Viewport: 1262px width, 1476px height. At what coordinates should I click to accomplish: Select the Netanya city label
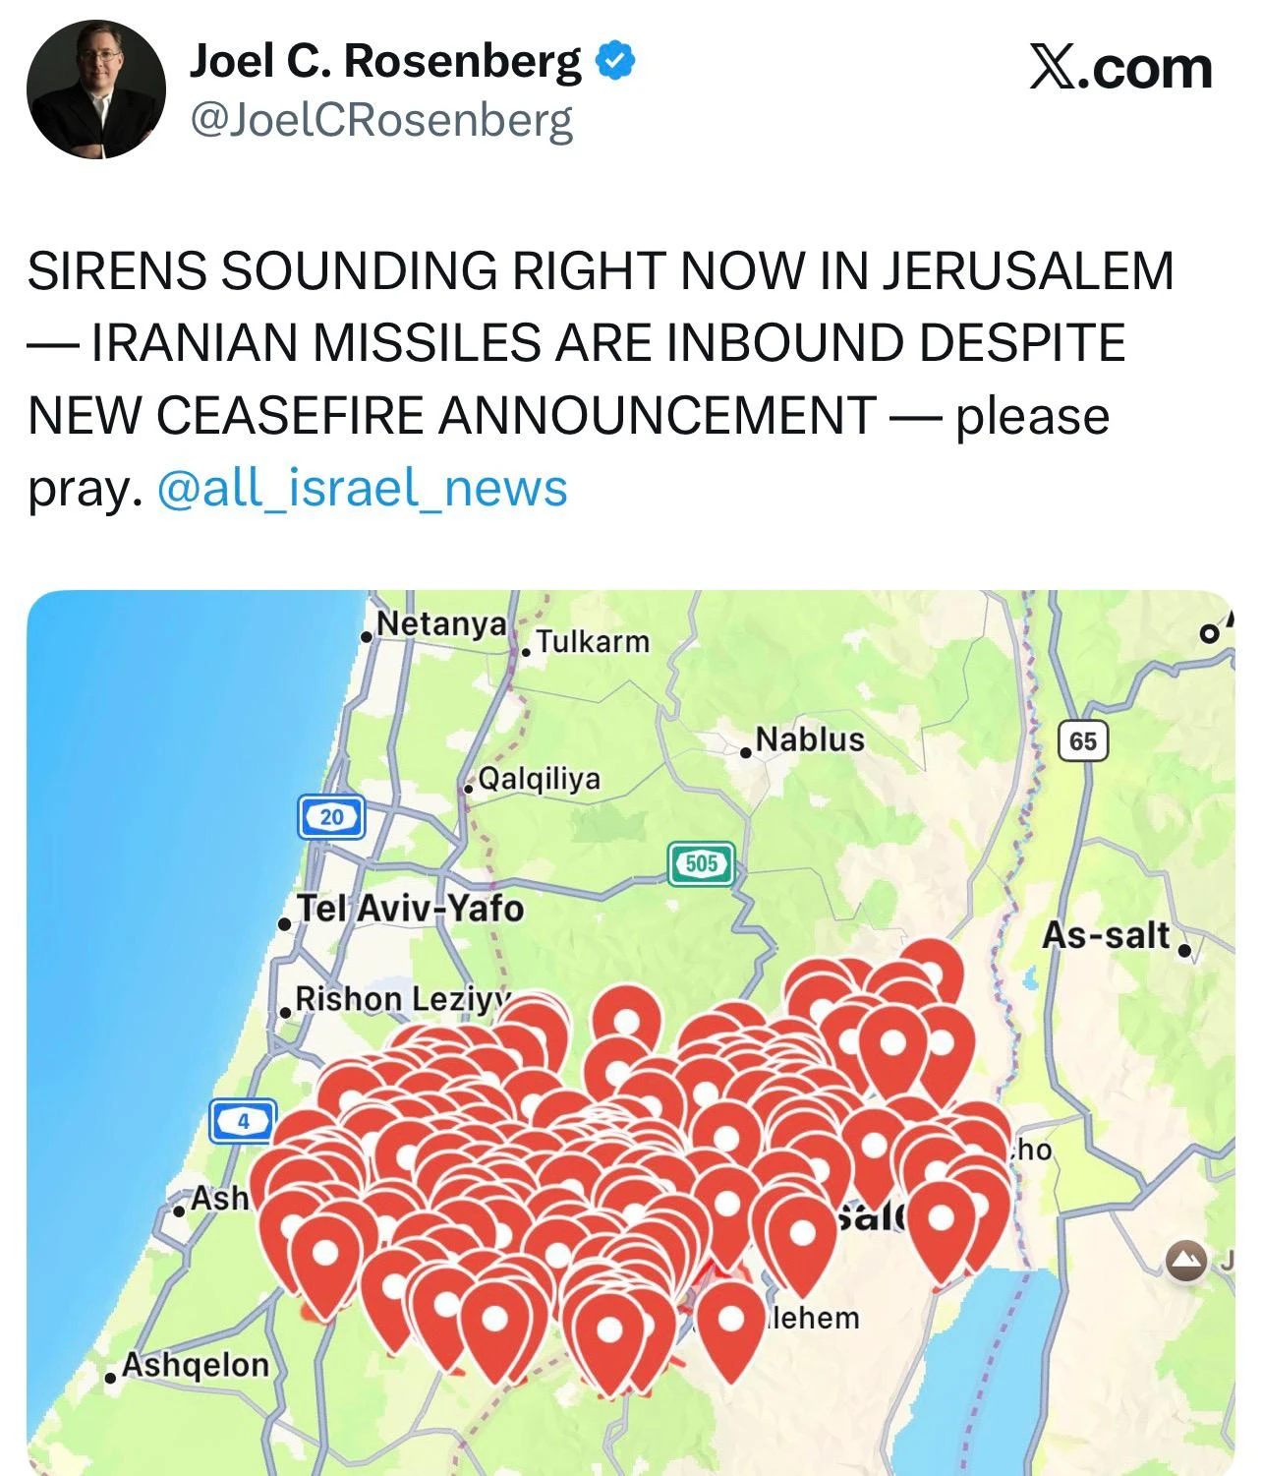pos(440,623)
